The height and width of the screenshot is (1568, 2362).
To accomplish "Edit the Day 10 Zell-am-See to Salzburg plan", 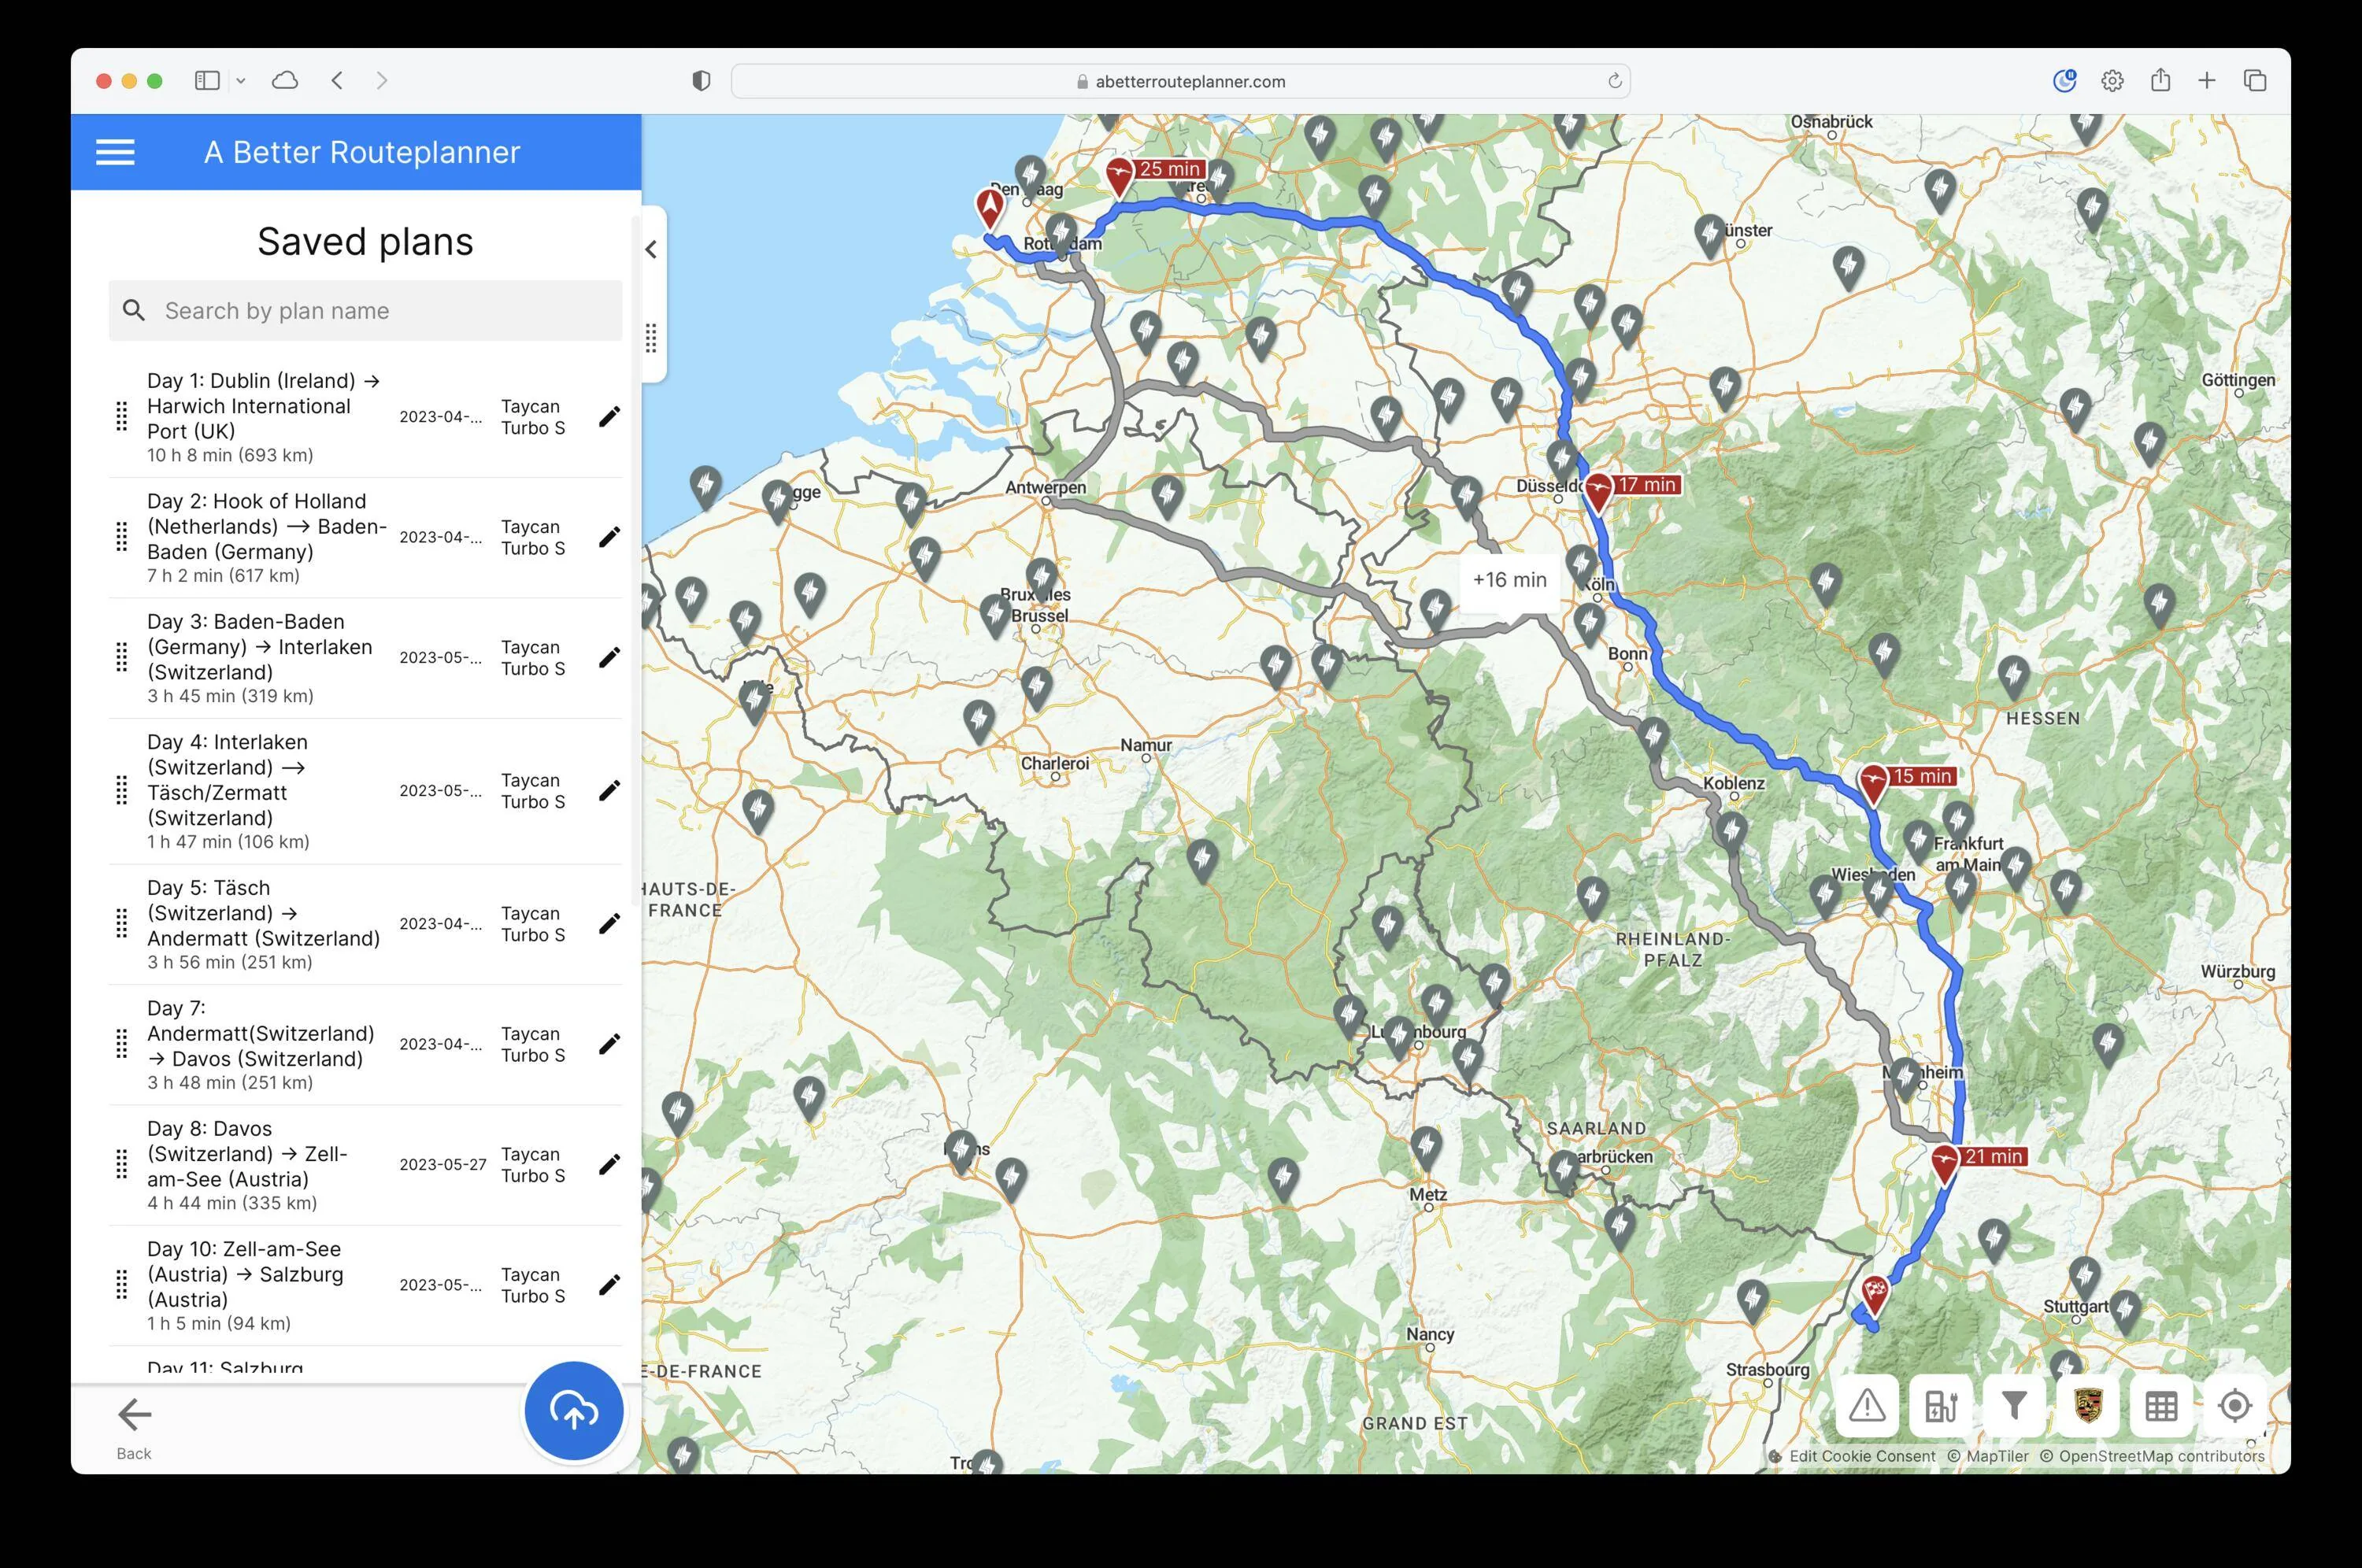I will click(x=609, y=1284).
